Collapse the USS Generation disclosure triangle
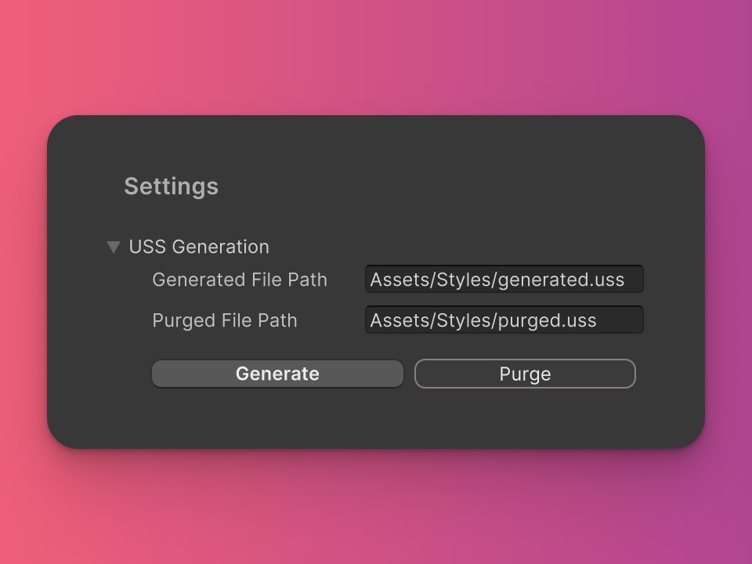 (x=113, y=247)
